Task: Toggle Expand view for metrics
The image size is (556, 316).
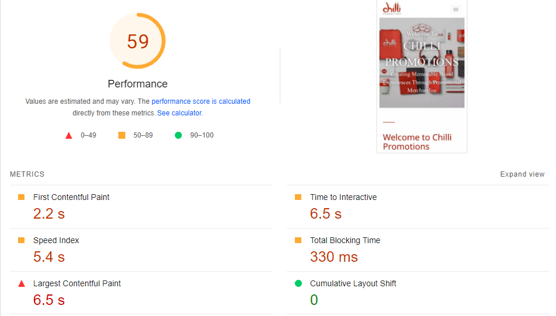Action: 522,174
